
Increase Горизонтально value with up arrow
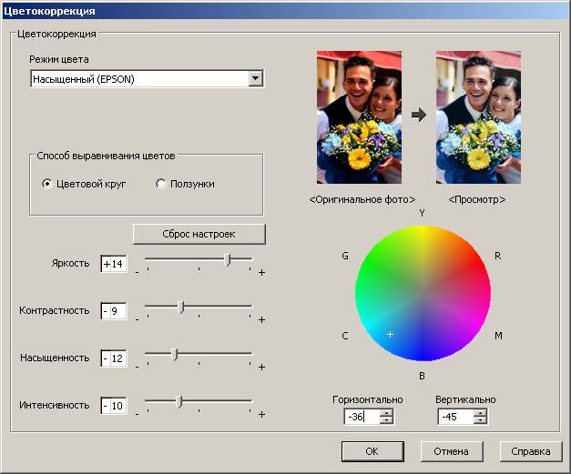point(386,413)
